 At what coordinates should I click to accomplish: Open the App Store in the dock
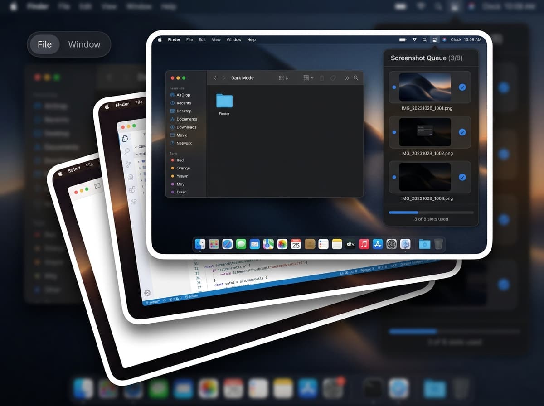pos(378,244)
